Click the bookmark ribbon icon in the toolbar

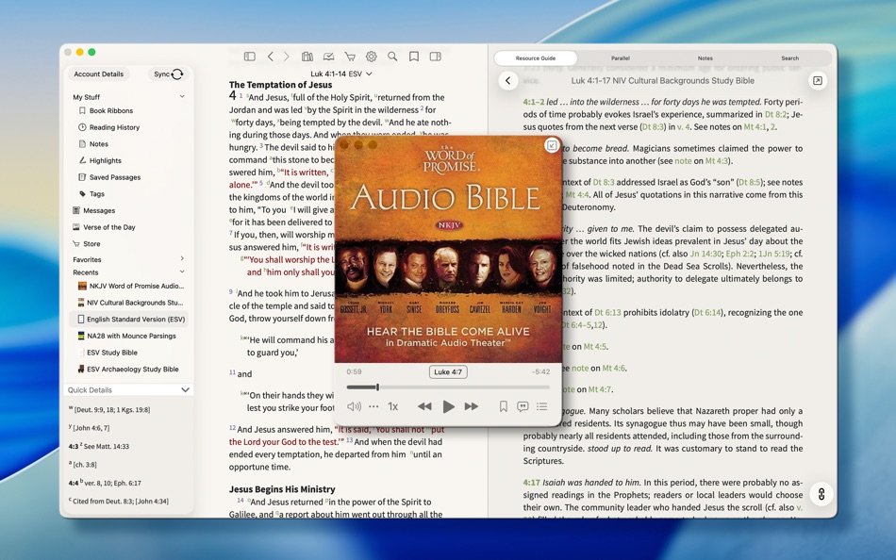[x=415, y=56]
